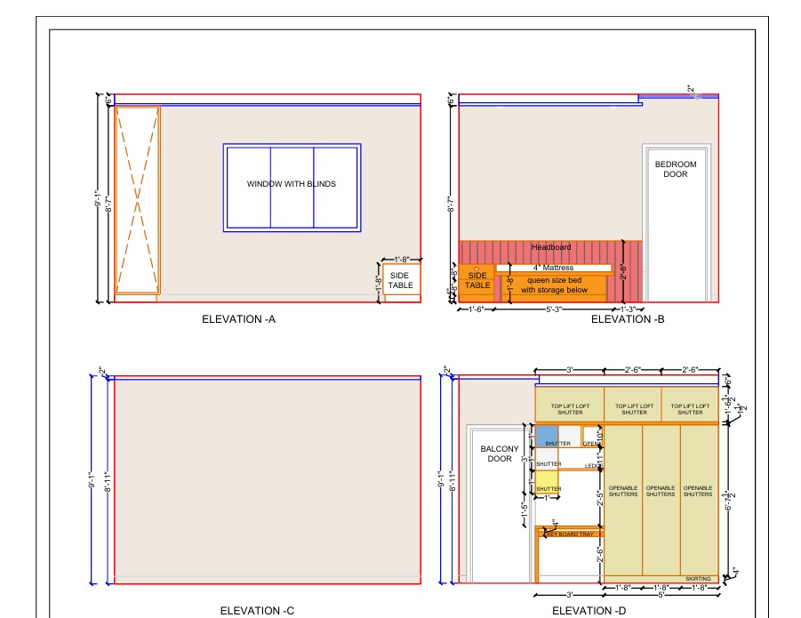
Task: Select the rightmost TOP LIFT LOFT SHUTTER panel
Action: click(689, 409)
